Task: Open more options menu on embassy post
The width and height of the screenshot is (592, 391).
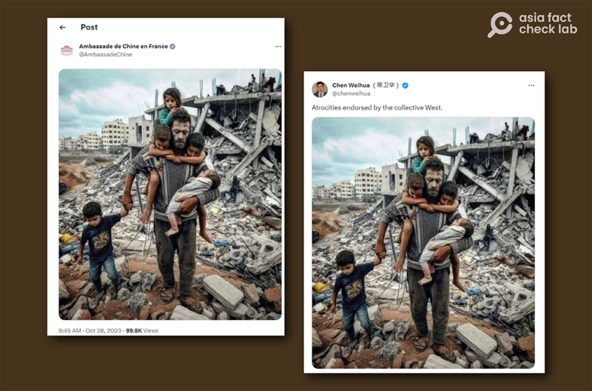Action: coord(277,47)
